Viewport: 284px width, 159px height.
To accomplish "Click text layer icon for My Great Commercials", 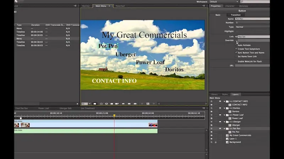I will click(227, 135).
